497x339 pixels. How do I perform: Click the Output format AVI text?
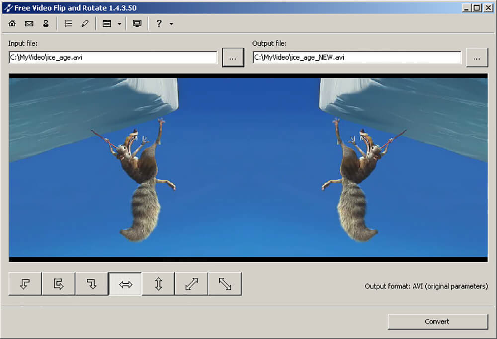tap(426, 286)
